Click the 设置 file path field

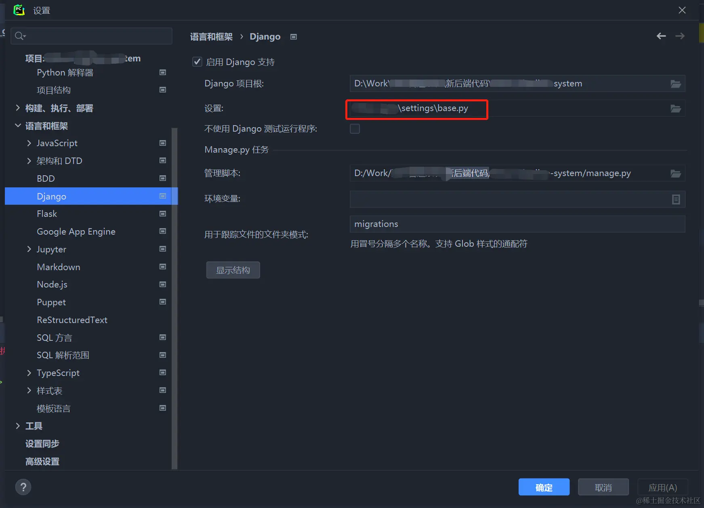517,108
